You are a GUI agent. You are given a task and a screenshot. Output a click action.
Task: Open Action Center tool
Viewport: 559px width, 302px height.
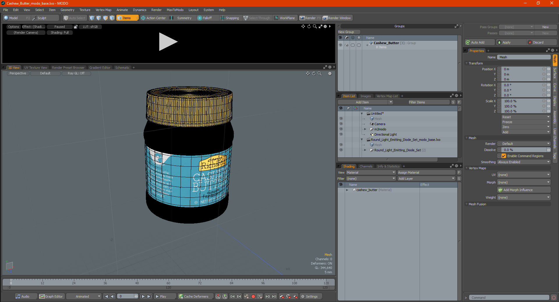click(x=153, y=18)
